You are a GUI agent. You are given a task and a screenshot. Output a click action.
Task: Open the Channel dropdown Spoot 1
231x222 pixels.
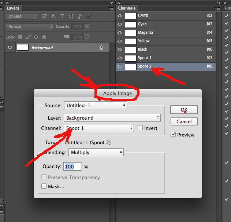(99, 128)
